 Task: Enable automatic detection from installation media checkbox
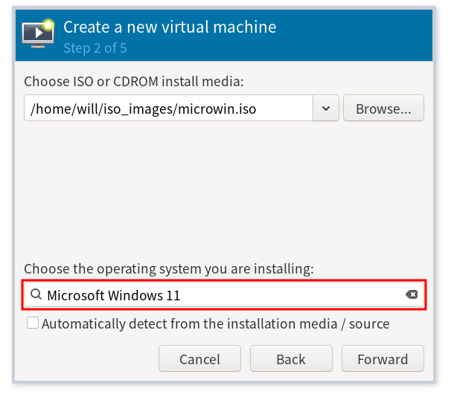click(33, 323)
